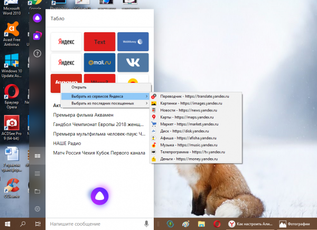The width and height of the screenshot is (317, 230).
Task: Open ACDSee Pro 9 desktop icon
Action: pos(12,128)
